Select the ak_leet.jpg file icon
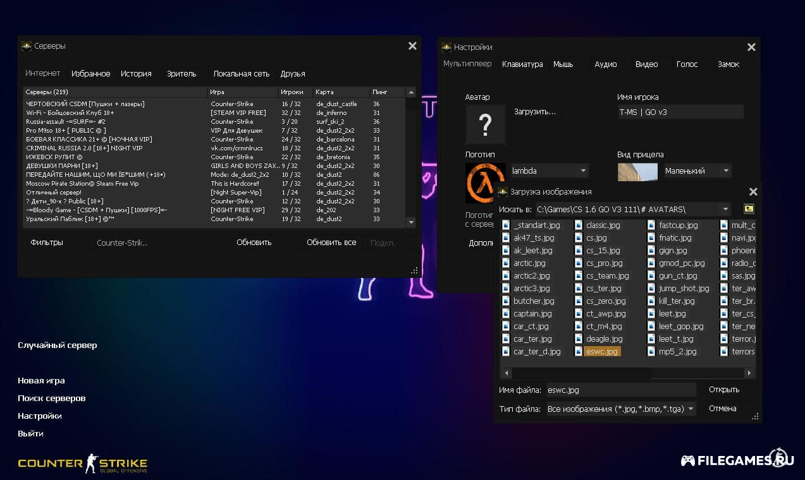 (x=506, y=250)
